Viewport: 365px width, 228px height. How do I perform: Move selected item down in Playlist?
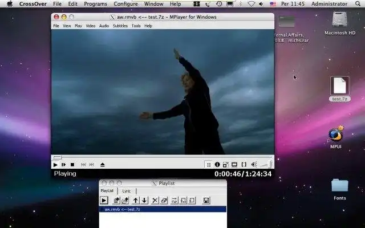(144, 200)
